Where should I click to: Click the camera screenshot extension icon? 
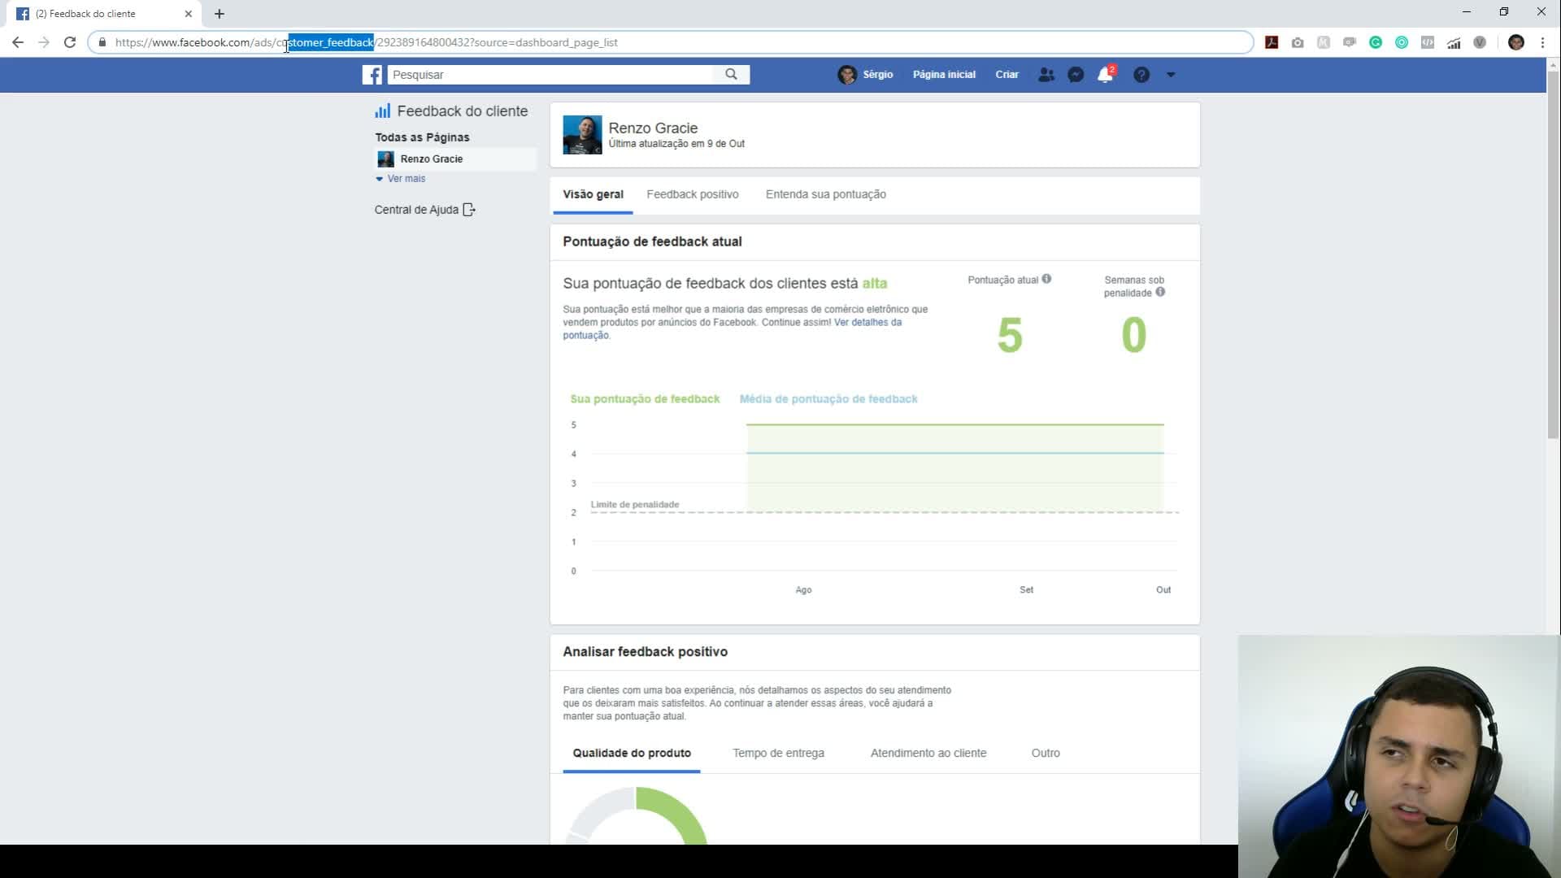[x=1298, y=42]
